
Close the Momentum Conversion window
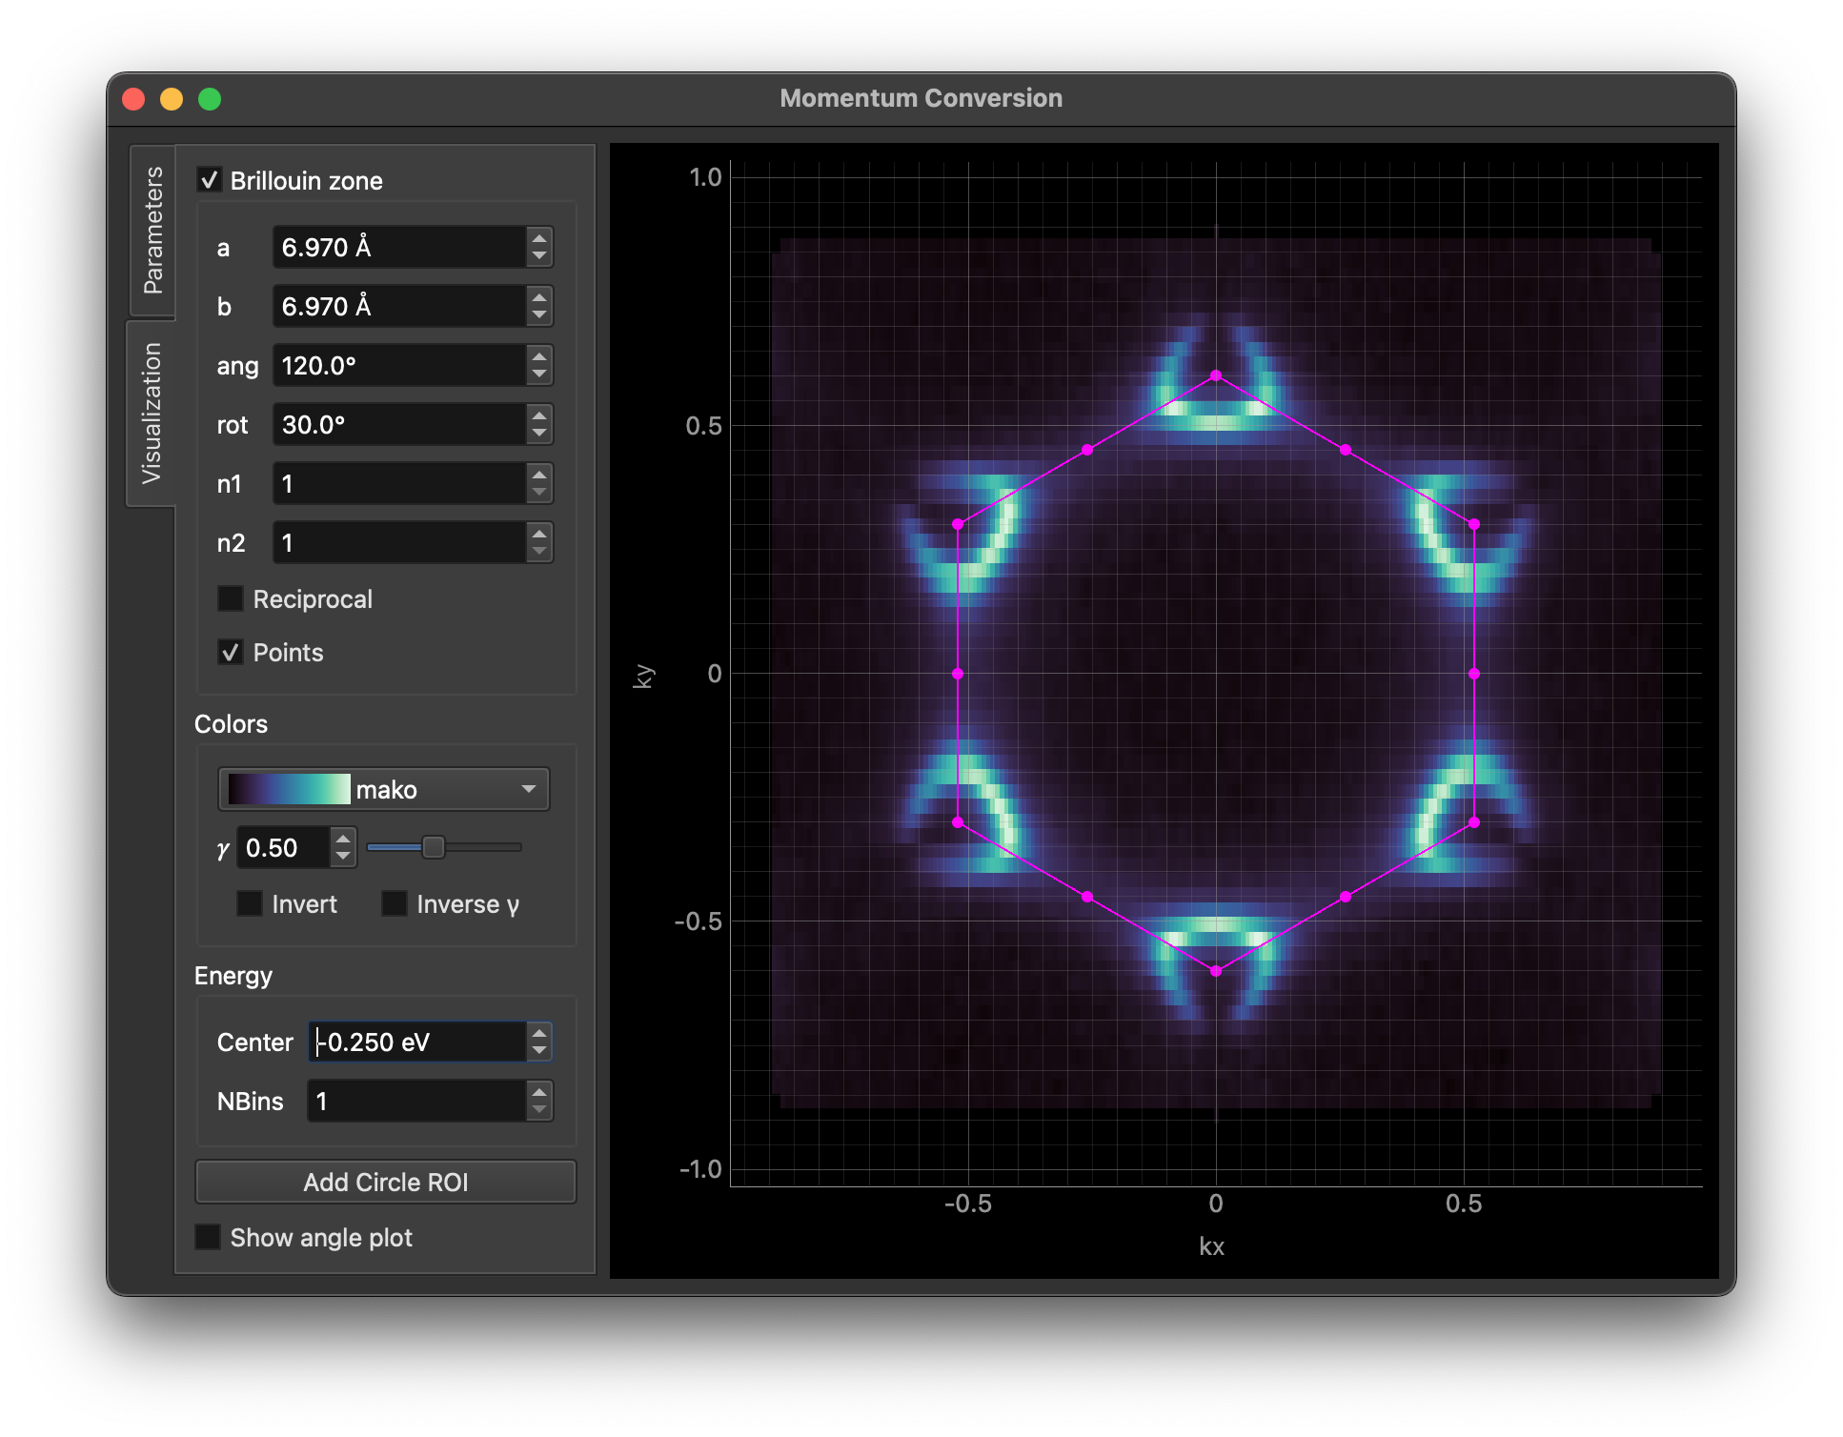tap(134, 99)
